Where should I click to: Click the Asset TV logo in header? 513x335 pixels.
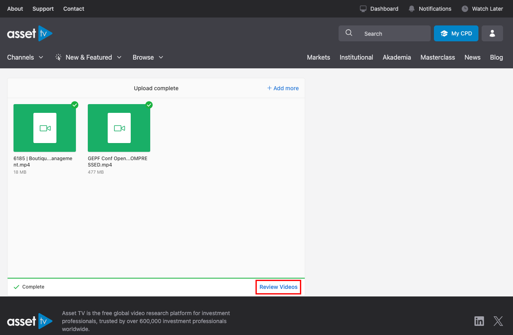(30, 34)
